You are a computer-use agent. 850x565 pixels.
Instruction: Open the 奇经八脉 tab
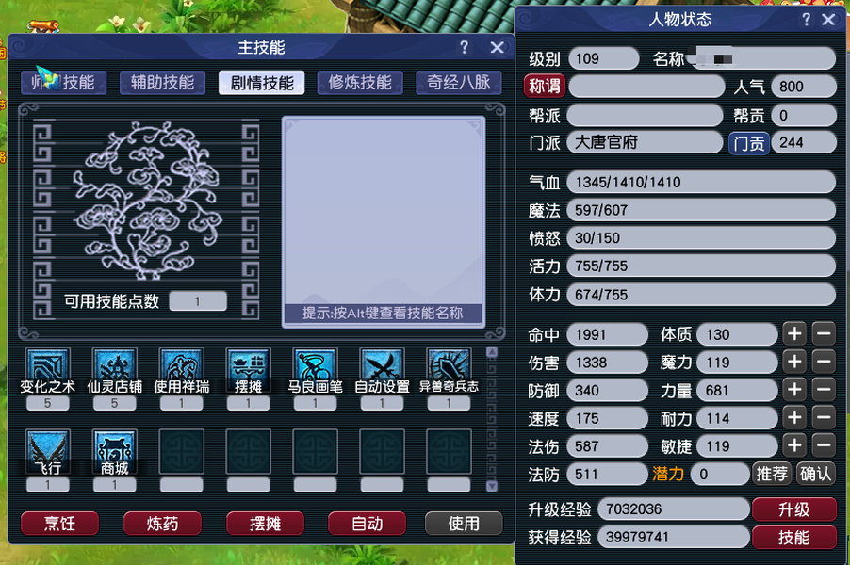pyautogui.click(x=459, y=82)
